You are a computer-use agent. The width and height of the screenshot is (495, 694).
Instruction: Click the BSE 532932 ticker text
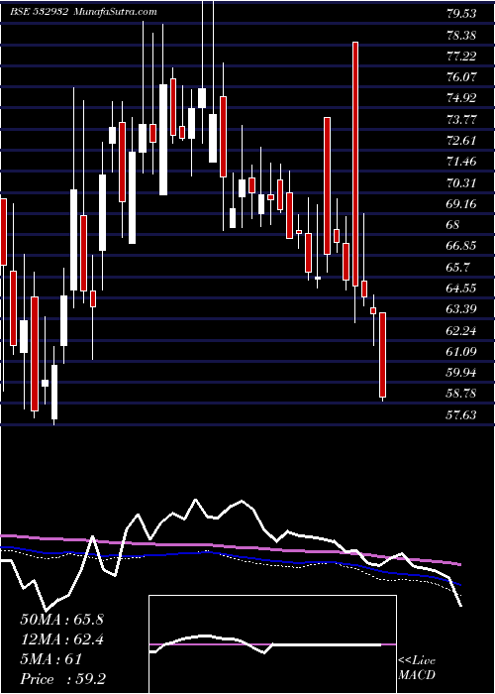[40, 12]
